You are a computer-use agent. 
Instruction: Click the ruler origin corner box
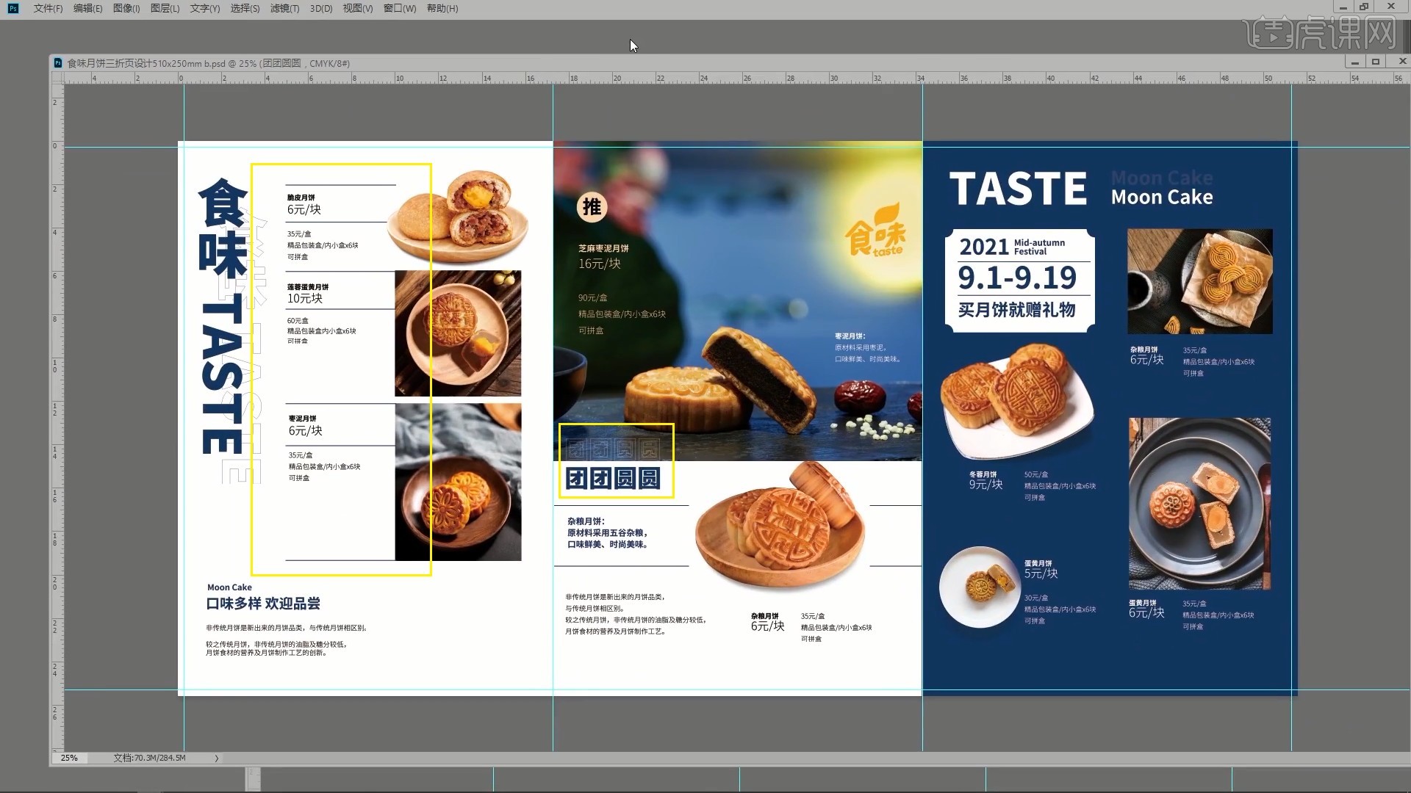point(57,78)
